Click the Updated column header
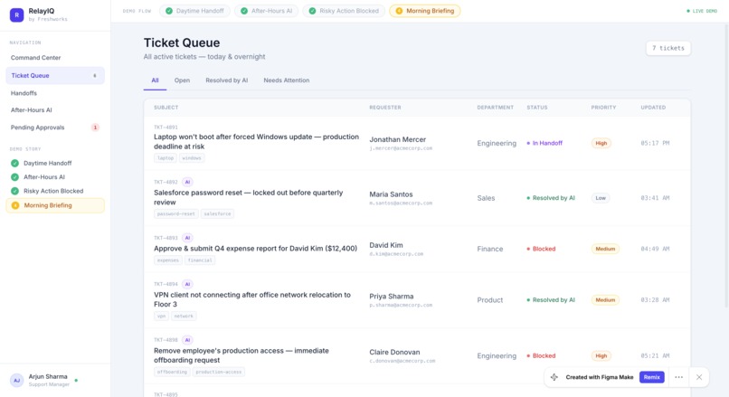Image resolution: width=729 pixels, height=397 pixels. (653, 108)
